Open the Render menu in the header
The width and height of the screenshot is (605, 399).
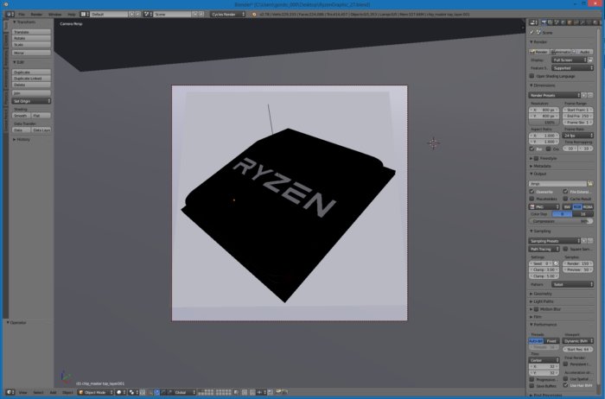tap(36, 15)
